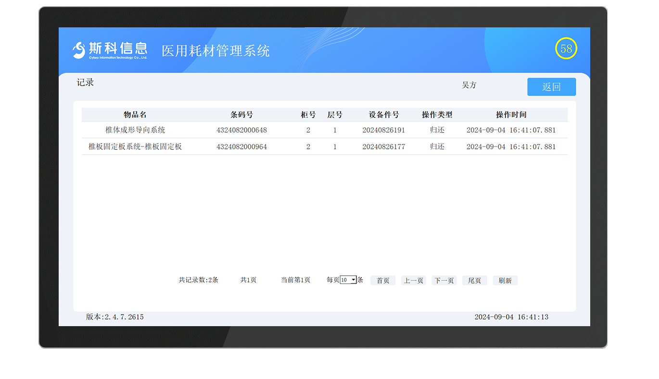Click the Cykeo company logo icon
The height and width of the screenshot is (379, 659).
79,50
